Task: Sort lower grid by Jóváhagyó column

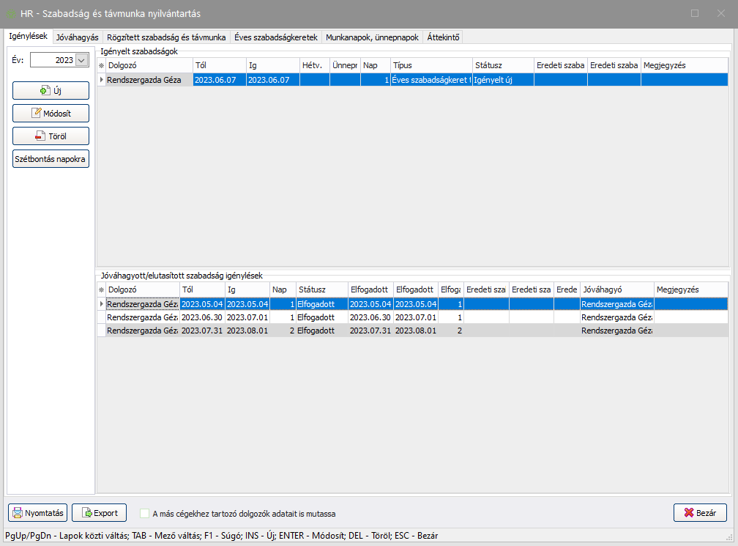Action: coord(616,290)
